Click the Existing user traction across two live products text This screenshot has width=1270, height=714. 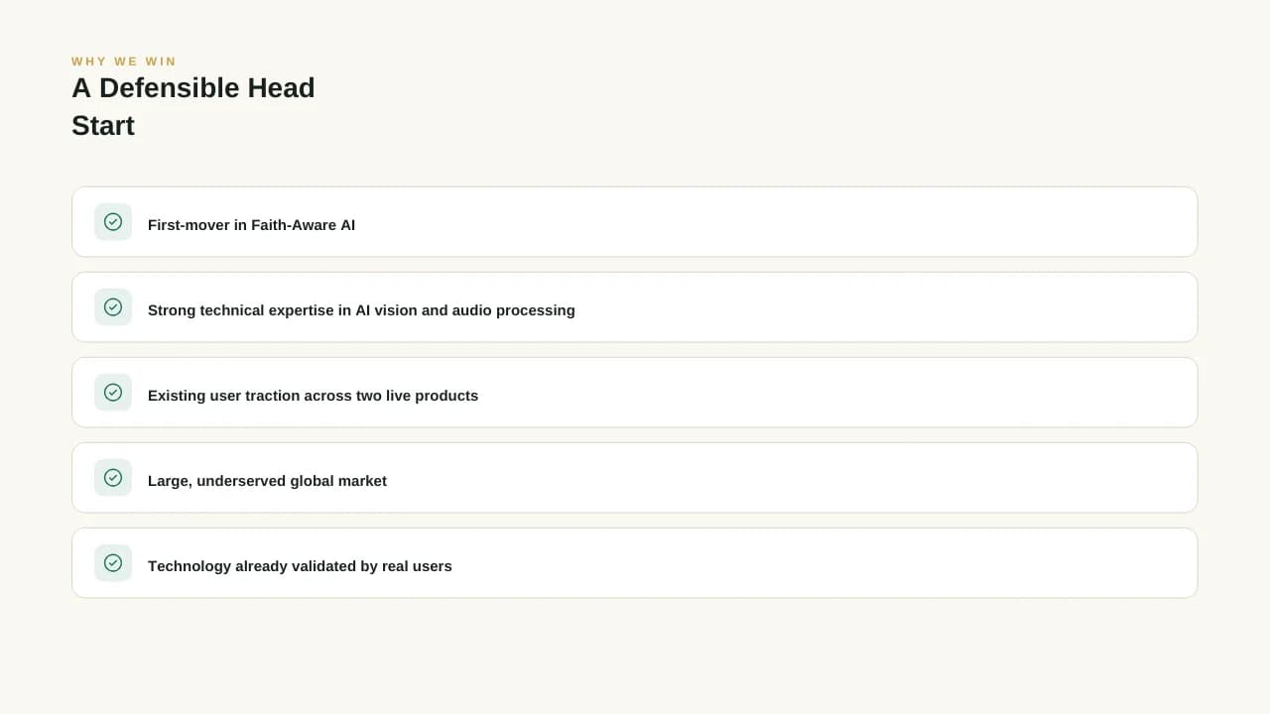tap(313, 396)
